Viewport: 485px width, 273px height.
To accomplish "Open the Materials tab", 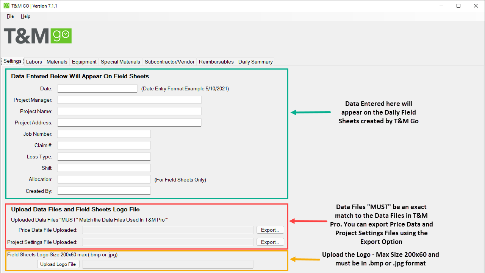I will (x=57, y=62).
